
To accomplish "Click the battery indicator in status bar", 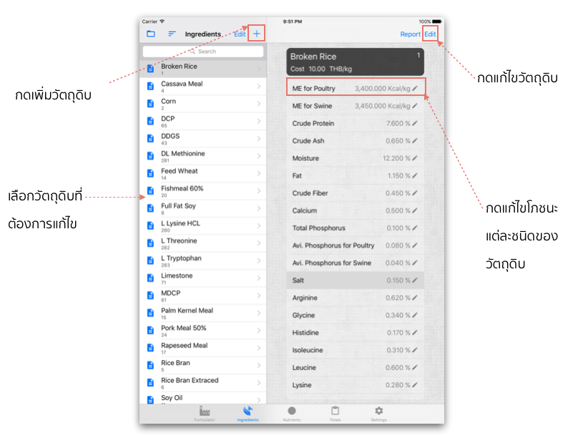I will [436, 21].
